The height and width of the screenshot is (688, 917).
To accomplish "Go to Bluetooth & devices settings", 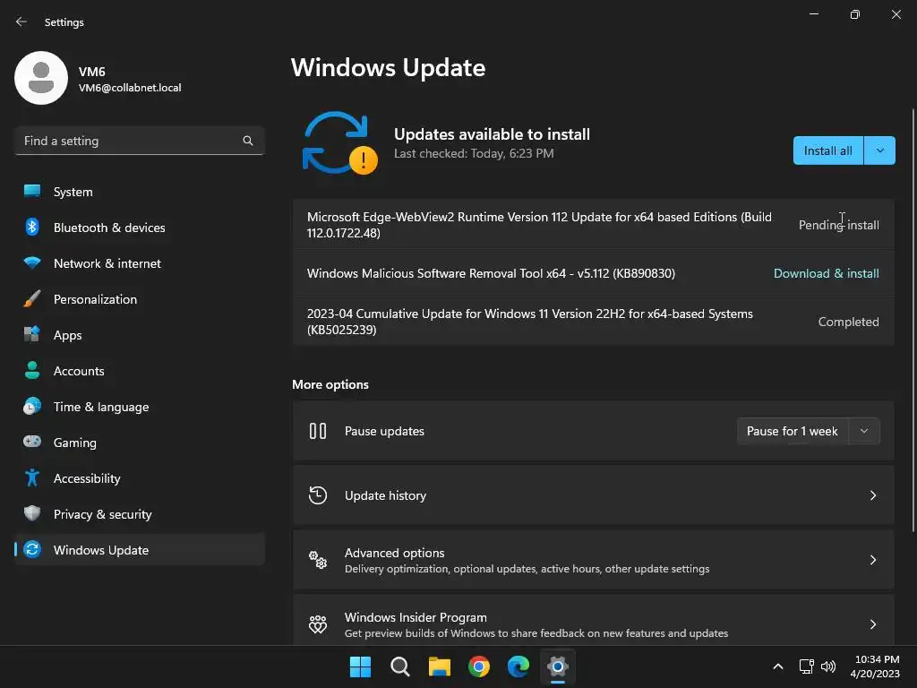I will (x=139, y=227).
